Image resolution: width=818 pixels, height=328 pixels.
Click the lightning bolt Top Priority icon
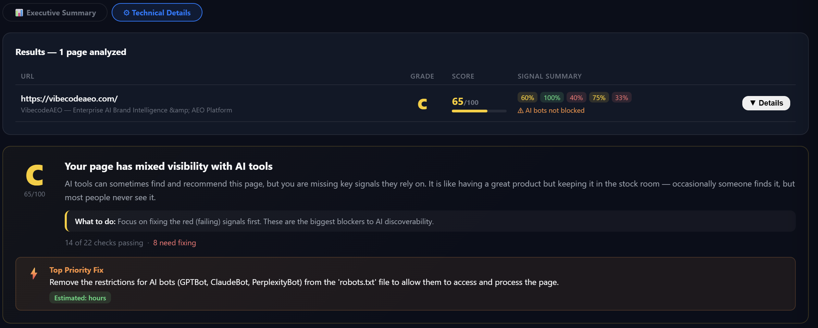[34, 273]
